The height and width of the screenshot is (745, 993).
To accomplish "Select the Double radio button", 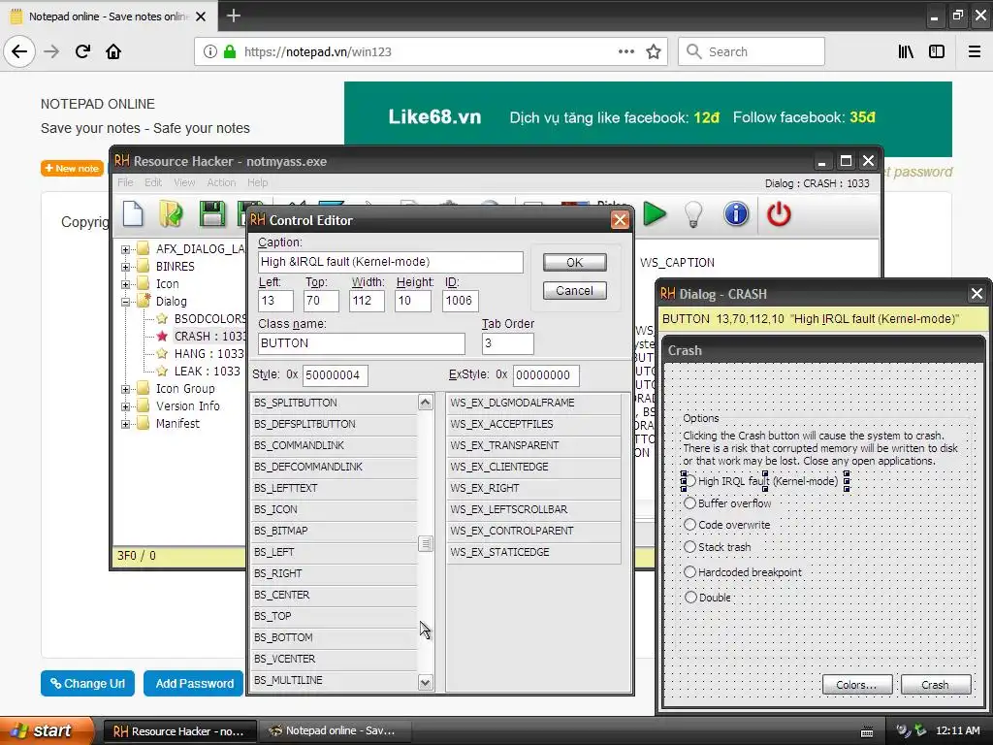I will [690, 597].
